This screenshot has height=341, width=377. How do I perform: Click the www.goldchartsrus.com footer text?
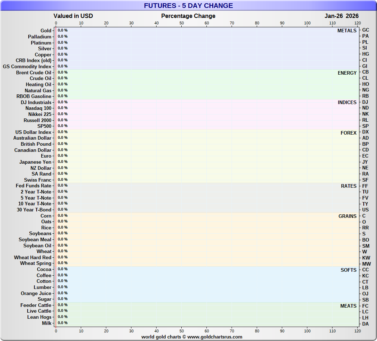click(215, 337)
